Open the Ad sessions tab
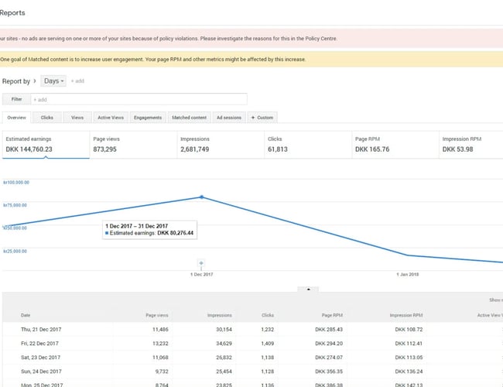This screenshot has width=503, height=387. (229, 118)
